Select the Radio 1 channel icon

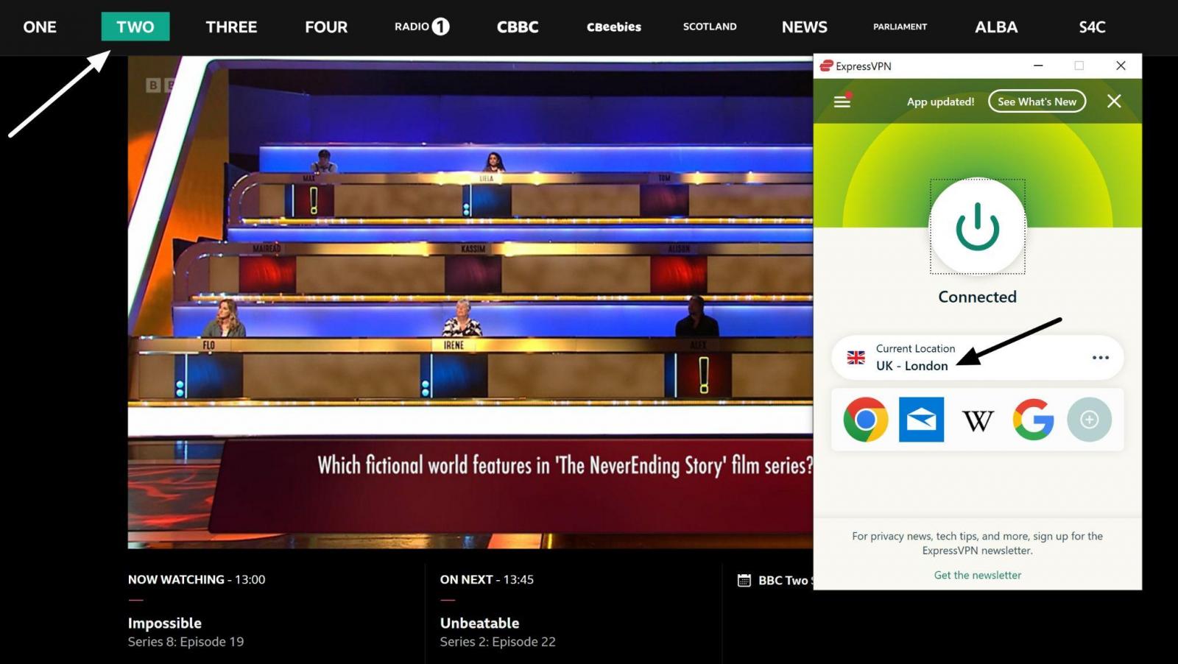coord(420,27)
